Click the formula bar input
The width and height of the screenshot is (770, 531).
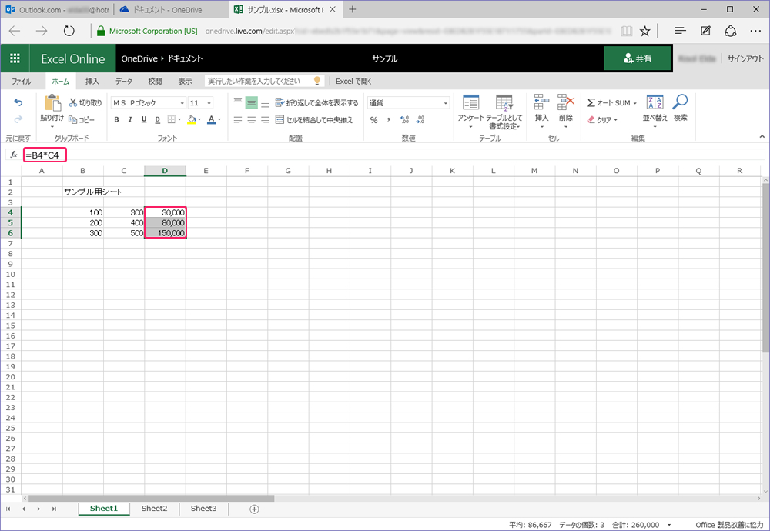pyautogui.click(x=393, y=155)
